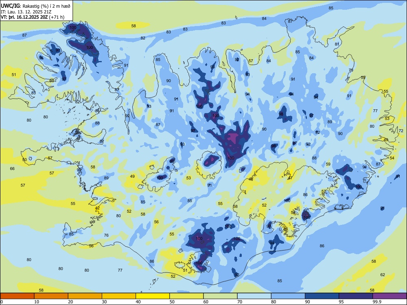Click the map value '47'
This screenshot has width=407, height=305.
[290, 178]
